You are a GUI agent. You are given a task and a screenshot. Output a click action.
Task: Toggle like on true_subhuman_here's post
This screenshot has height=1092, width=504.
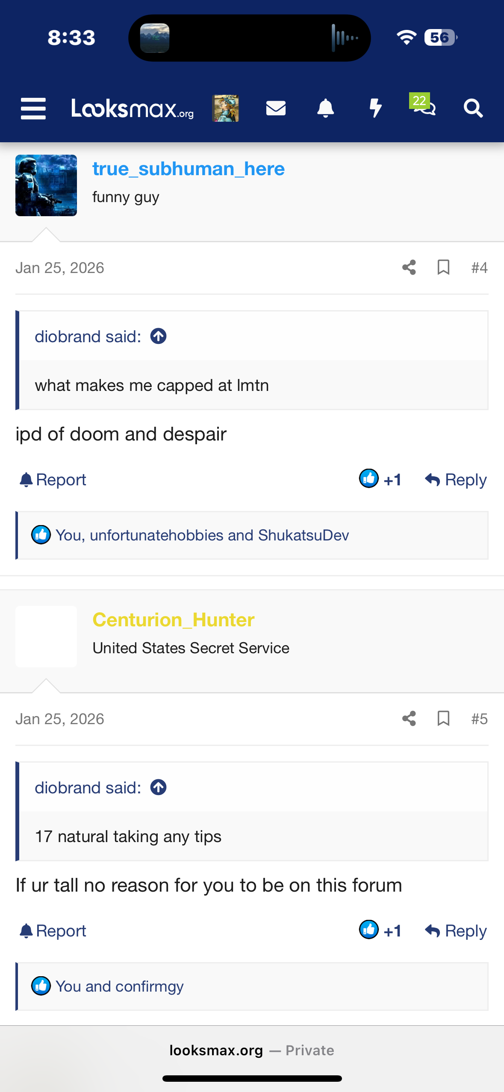(x=380, y=479)
